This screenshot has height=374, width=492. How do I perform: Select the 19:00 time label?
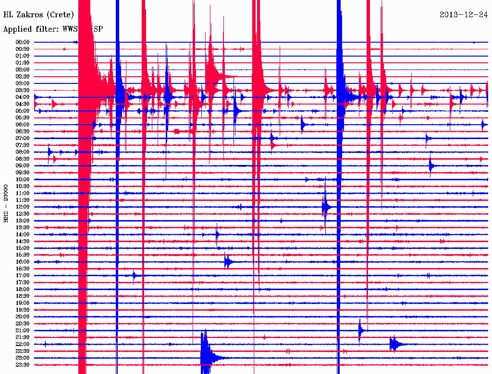pyautogui.click(x=23, y=303)
